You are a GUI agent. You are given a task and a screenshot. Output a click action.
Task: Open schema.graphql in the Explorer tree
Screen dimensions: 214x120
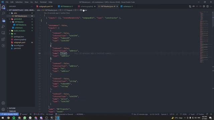click(20, 39)
